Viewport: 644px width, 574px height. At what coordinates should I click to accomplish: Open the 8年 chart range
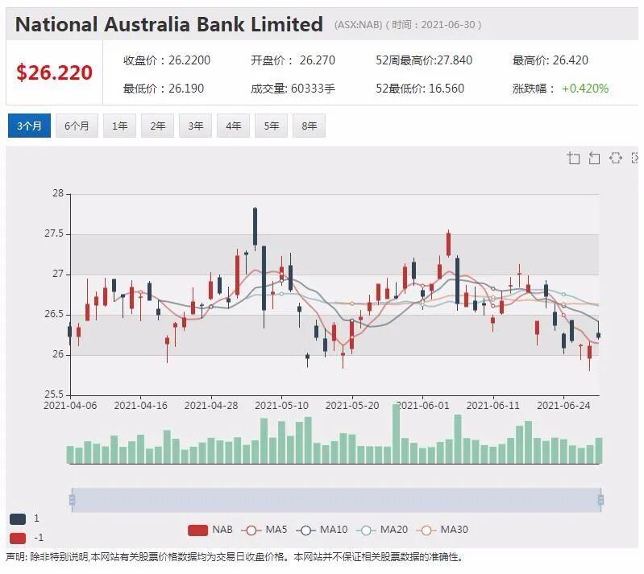pyautogui.click(x=309, y=126)
